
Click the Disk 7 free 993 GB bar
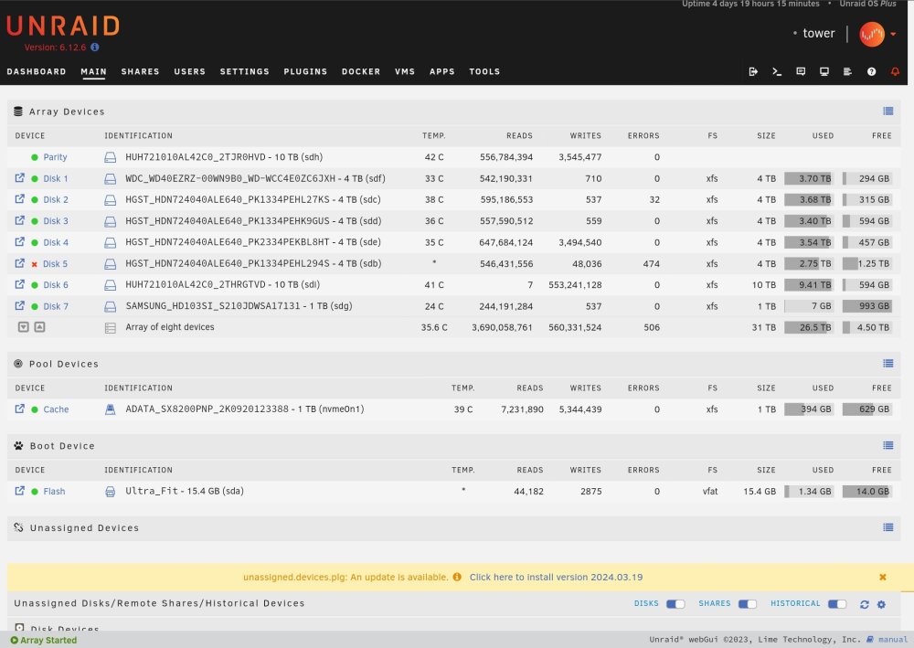pos(866,306)
